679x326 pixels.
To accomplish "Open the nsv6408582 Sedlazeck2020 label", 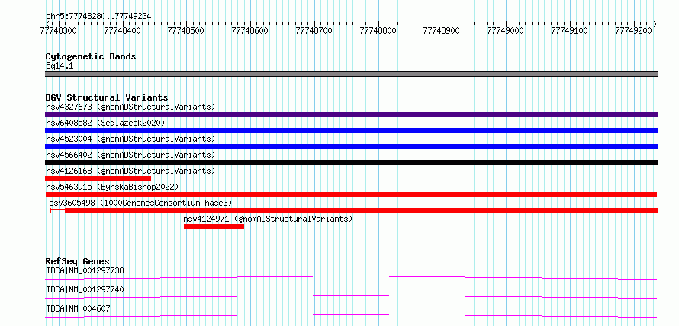I will pyautogui.click(x=105, y=123).
